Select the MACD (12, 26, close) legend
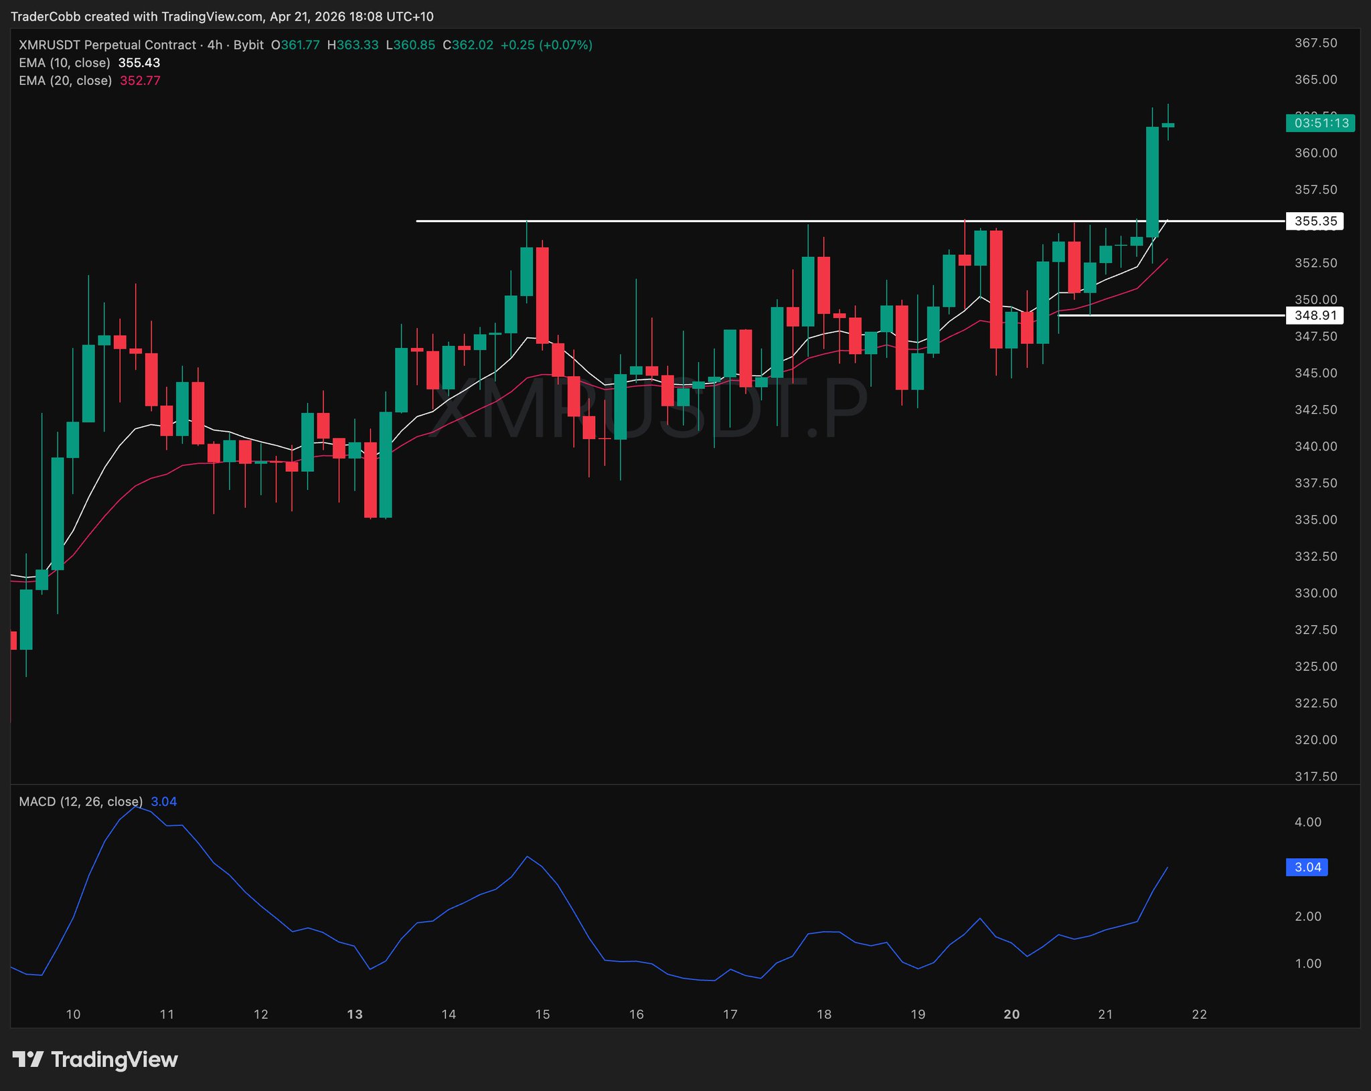 tap(80, 802)
